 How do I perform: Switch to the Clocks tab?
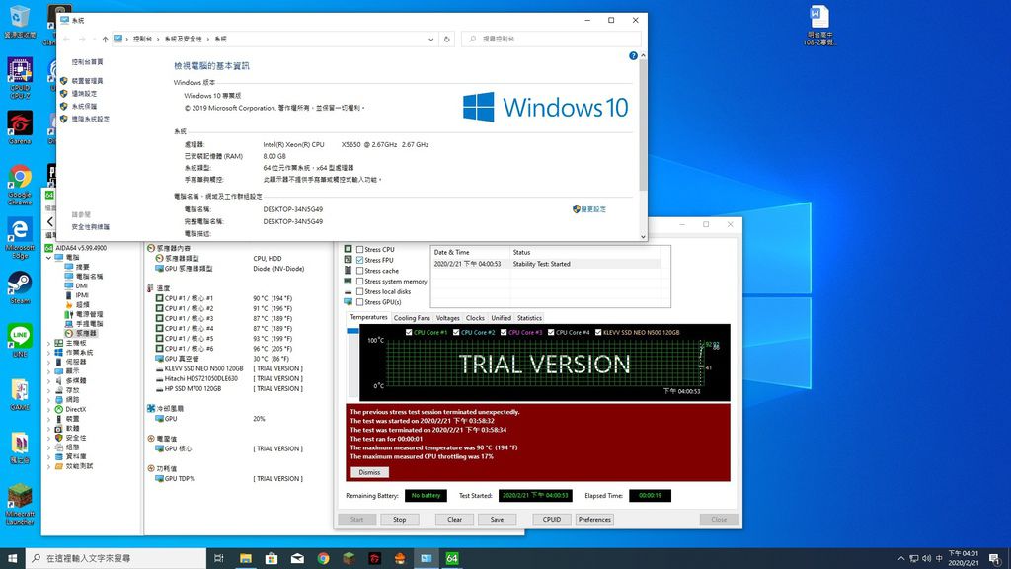click(x=475, y=318)
